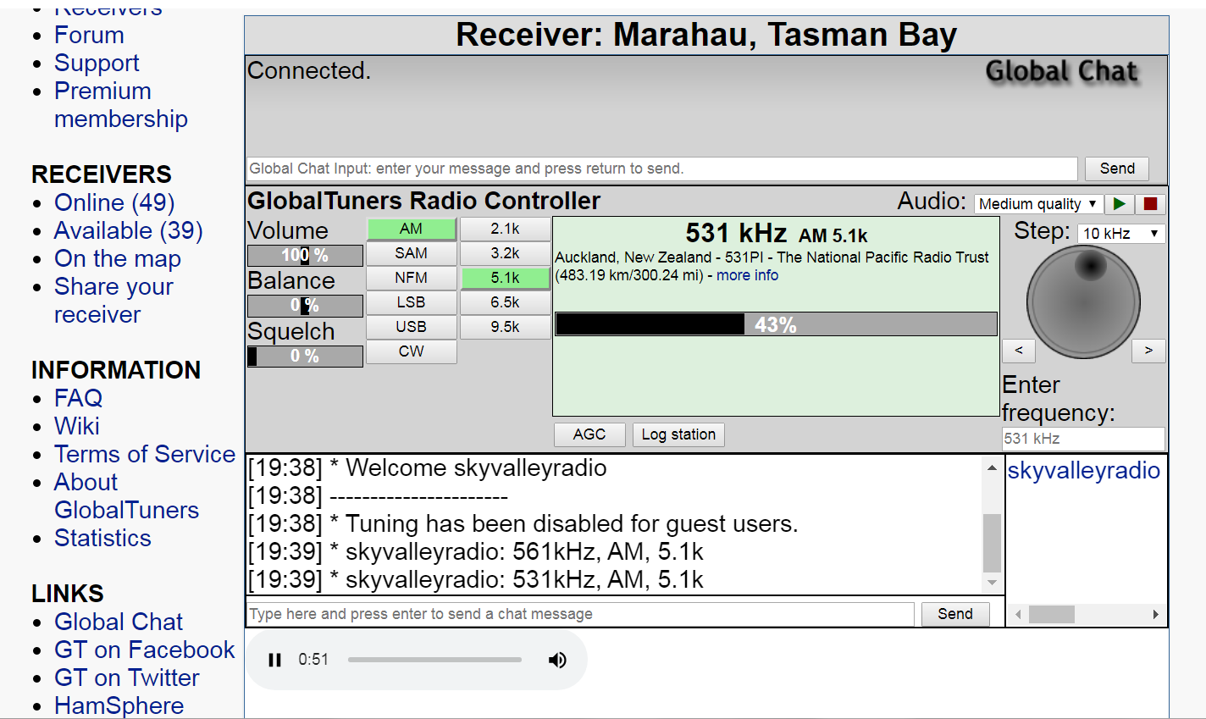
Task: Click the frequency entry field
Action: [1083, 440]
